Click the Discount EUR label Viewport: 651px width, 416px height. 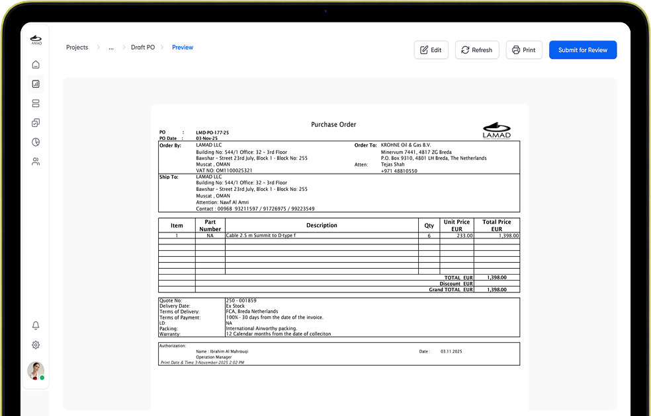click(456, 284)
